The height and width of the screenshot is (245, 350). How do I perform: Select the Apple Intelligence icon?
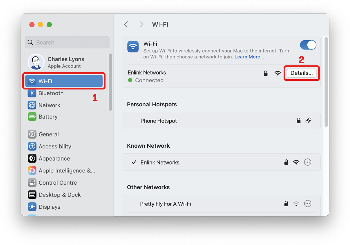click(x=32, y=170)
